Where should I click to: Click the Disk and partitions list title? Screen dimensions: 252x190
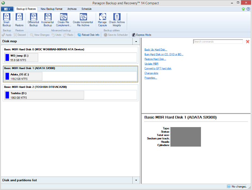click(20, 180)
